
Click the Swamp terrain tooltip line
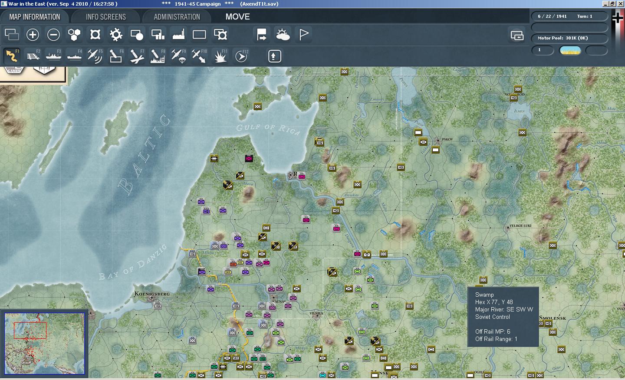point(484,295)
